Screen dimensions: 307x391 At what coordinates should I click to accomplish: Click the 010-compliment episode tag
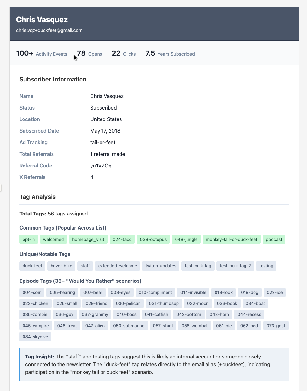coord(155,292)
